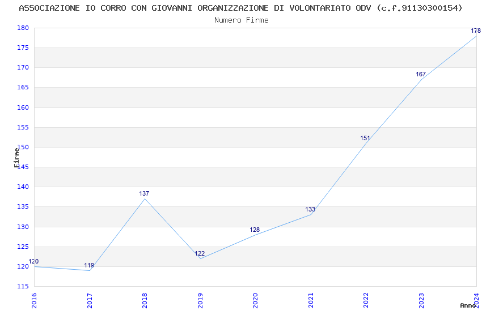The width and height of the screenshot is (482, 311).
Task: Click y-axis value 130
Action: [x=23, y=227]
